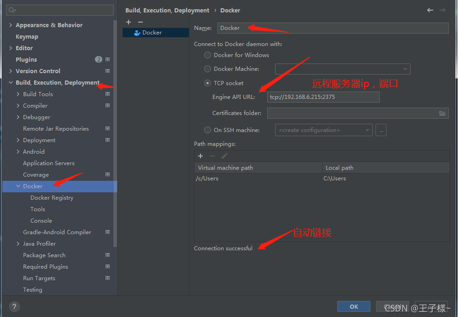
Task: Click the Name field containing Docker
Action: point(333,28)
